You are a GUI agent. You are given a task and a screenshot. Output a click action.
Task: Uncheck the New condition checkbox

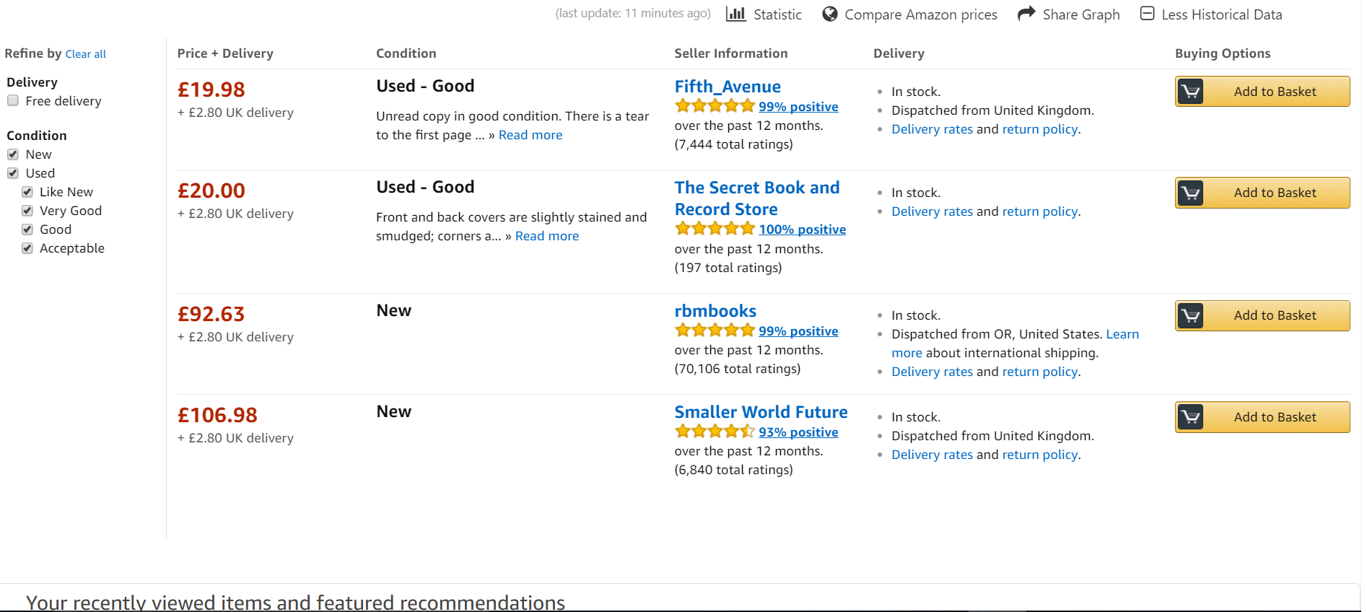[13, 154]
